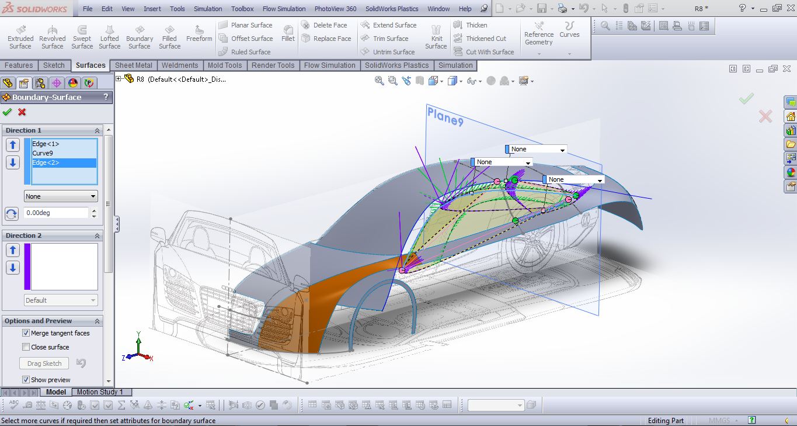The height and width of the screenshot is (426, 797).
Task: Open Direction 2 Default dropdown
Action: coord(61,300)
